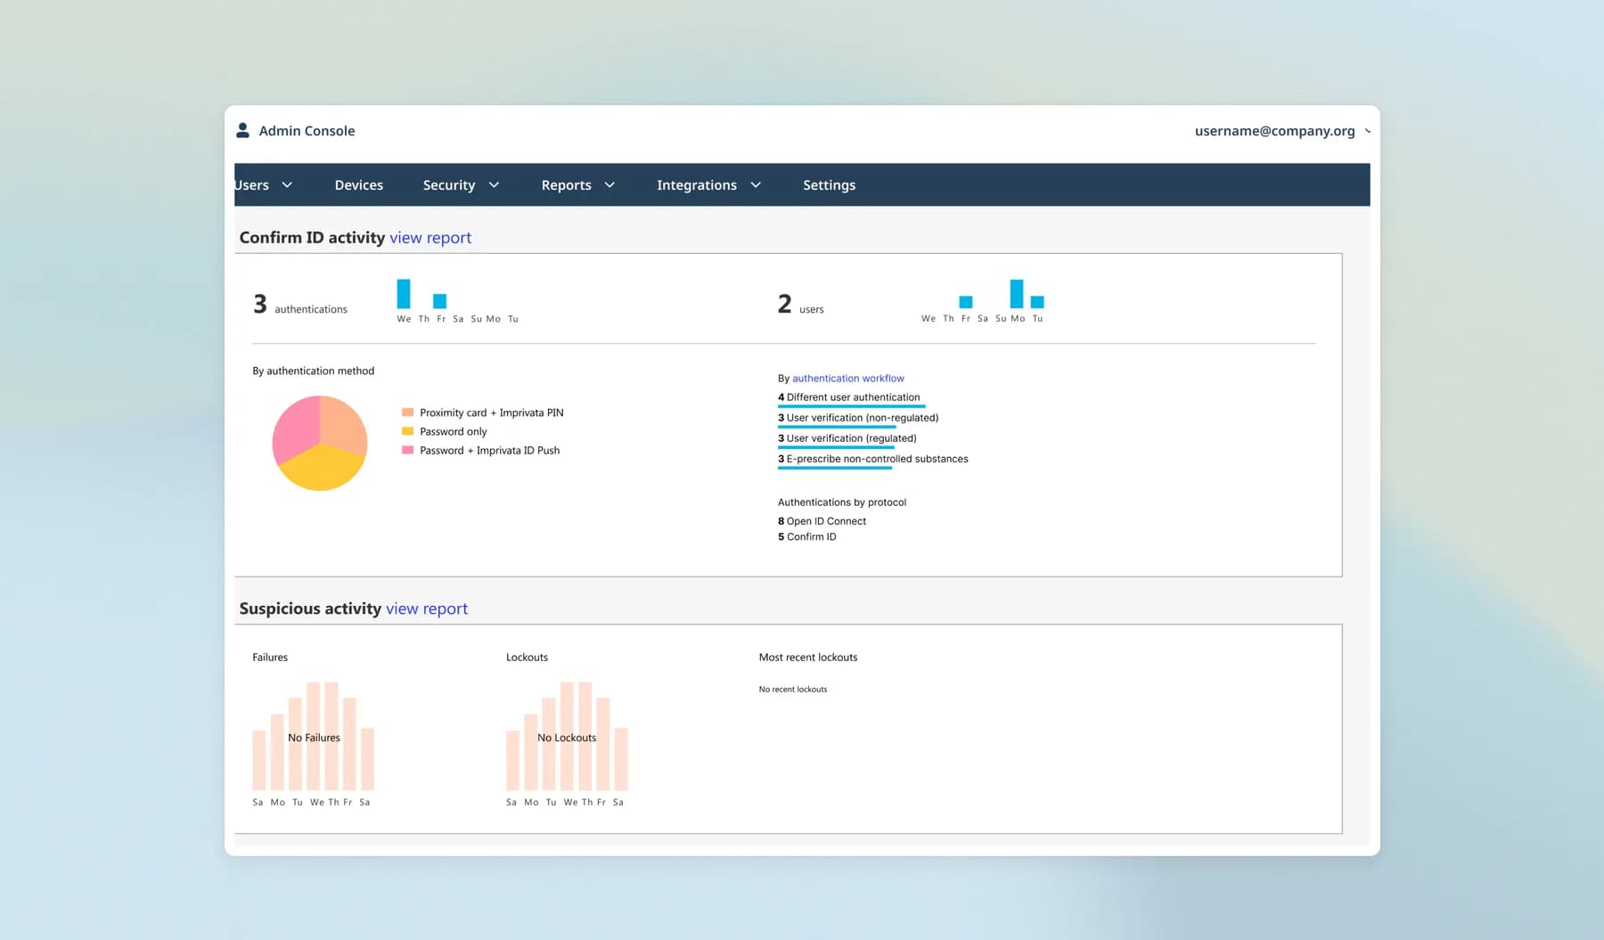The width and height of the screenshot is (1604, 940).
Task: Open the Devices tab
Action: 359,184
